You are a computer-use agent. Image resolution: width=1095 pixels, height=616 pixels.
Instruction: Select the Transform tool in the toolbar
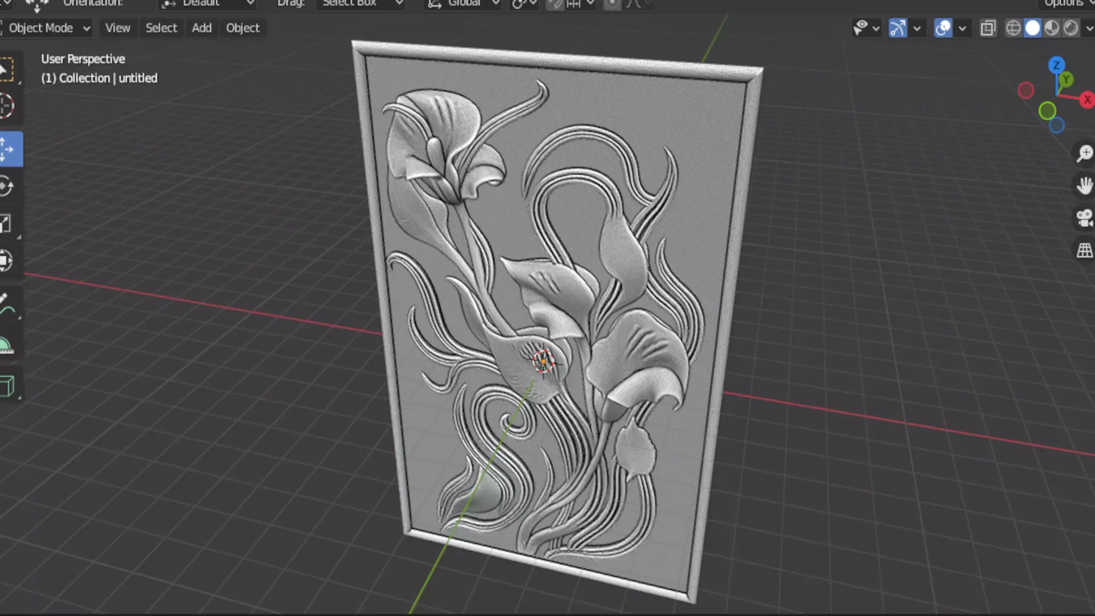click(x=8, y=261)
